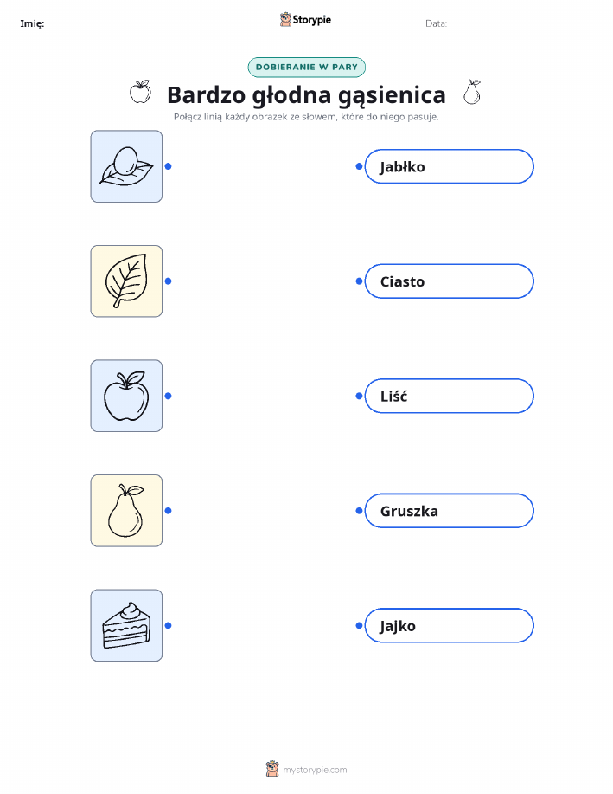
Task: Choose the Gruszka word box
Action: [x=449, y=511]
